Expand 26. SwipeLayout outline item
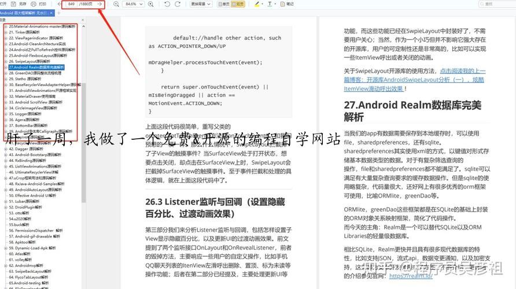Viewport: 516px width, 289px height. point(6,61)
